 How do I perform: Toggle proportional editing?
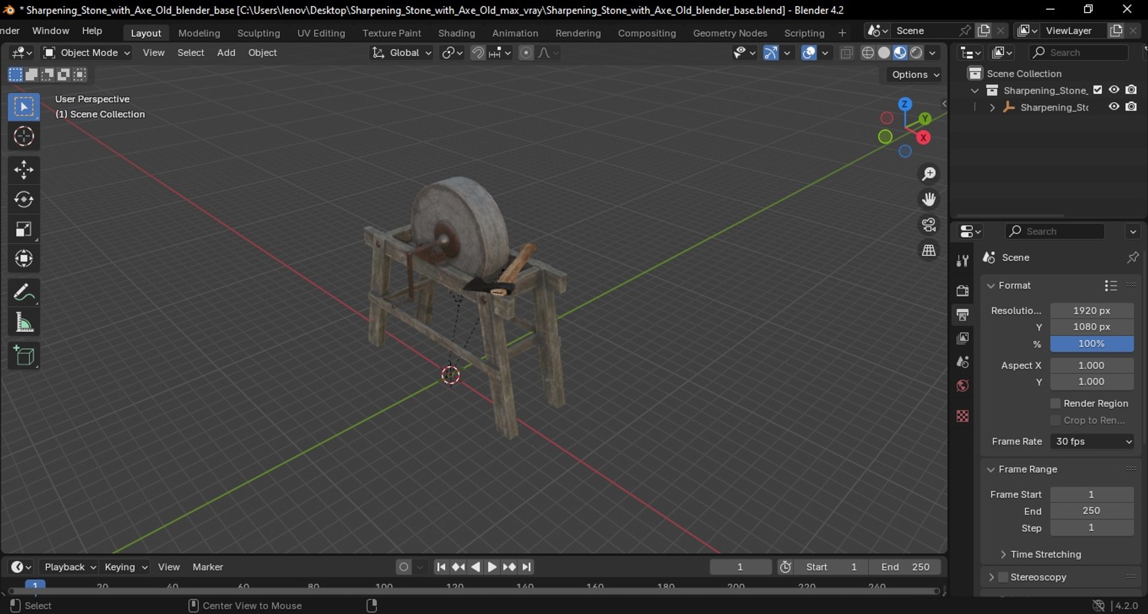pyautogui.click(x=526, y=53)
